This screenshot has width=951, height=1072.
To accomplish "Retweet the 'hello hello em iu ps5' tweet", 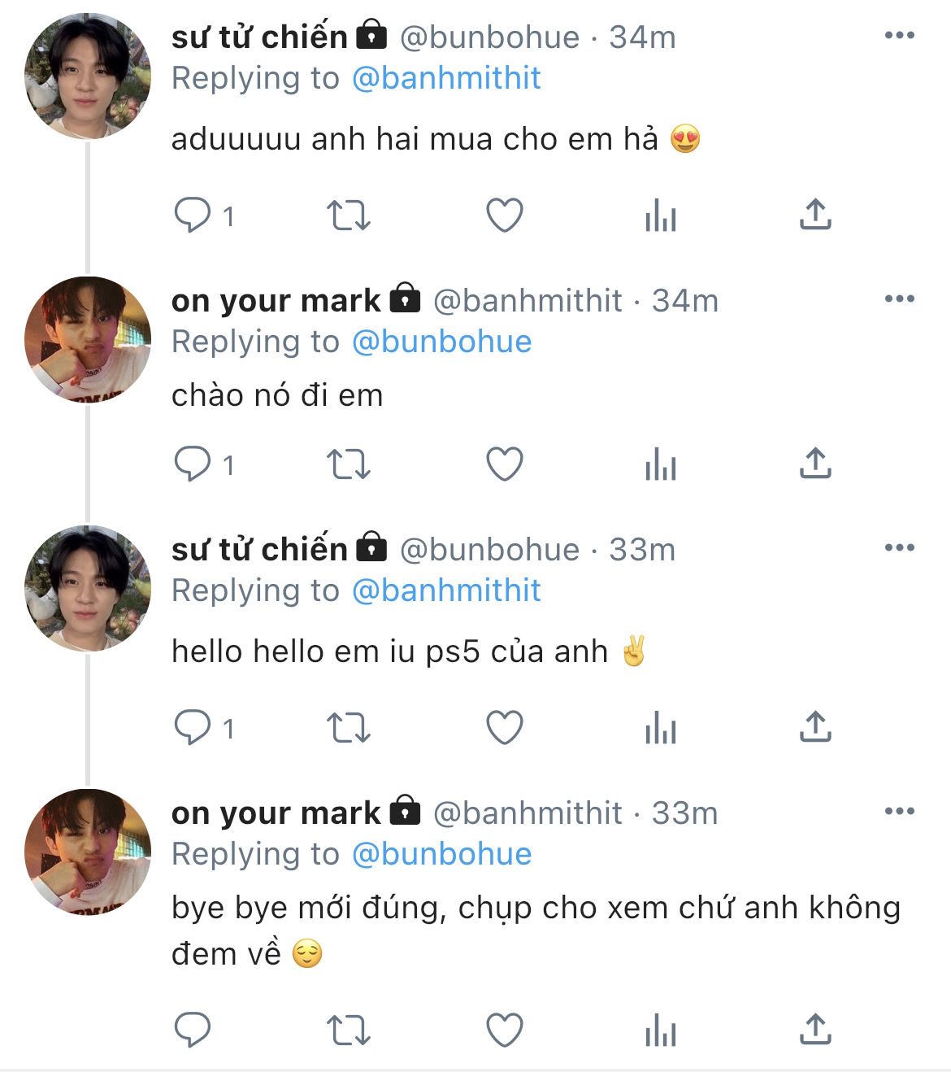I will 348,728.
